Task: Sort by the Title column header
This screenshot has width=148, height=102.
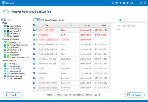Action: tap(46, 25)
